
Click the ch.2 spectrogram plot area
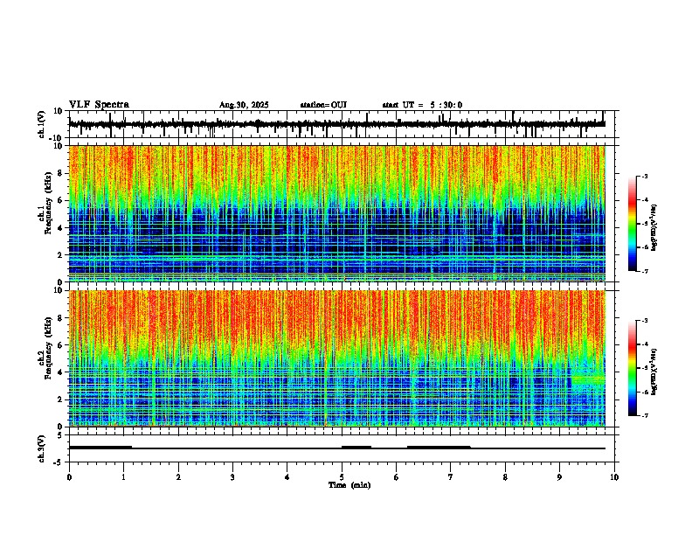point(337,358)
